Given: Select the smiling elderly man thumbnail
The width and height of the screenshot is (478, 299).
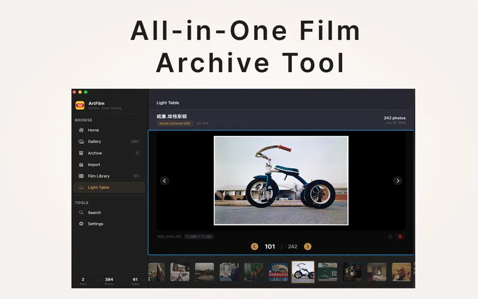Looking at the screenshot, I should tap(401, 272).
